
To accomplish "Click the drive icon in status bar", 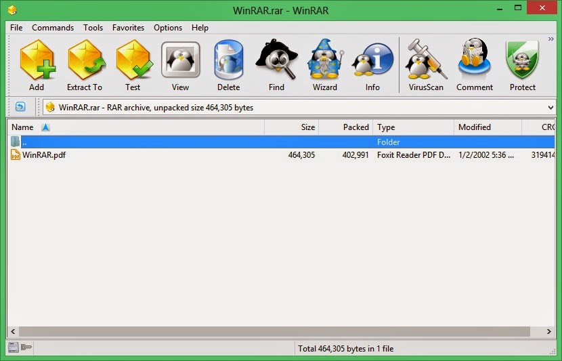I will [14, 347].
